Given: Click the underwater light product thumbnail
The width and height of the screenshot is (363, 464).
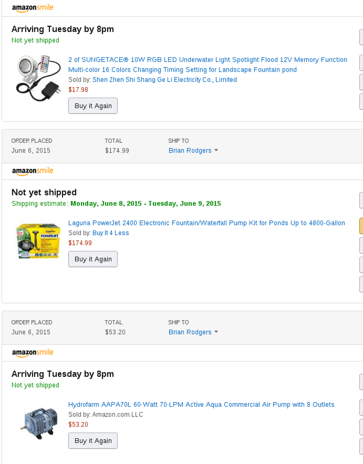Looking at the screenshot, I should [39, 77].
